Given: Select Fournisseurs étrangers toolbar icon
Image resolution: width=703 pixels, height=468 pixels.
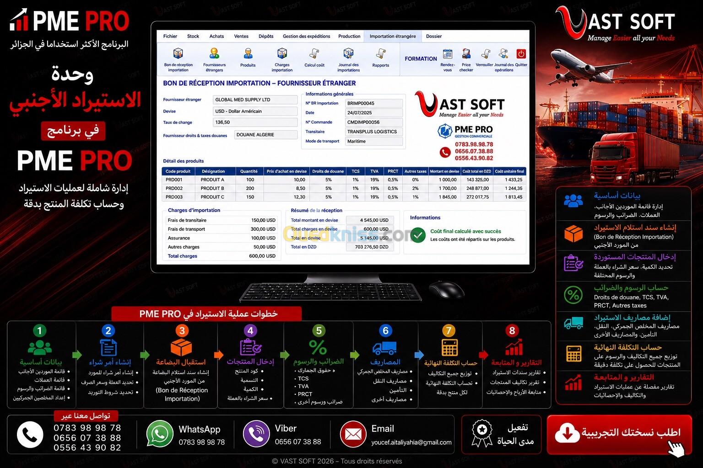Looking at the screenshot, I should tap(214, 54).
